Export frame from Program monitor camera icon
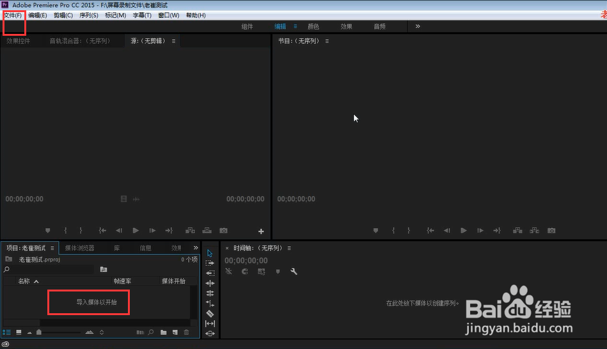Screen dimensions: 607x349 tap(551, 231)
